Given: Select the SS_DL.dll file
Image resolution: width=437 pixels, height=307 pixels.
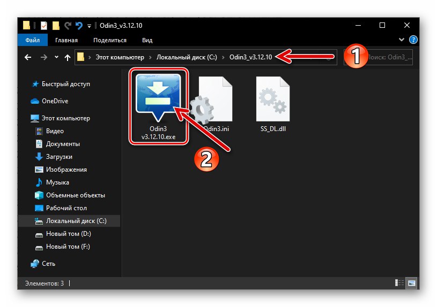Looking at the screenshot, I should pyautogui.click(x=273, y=104).
